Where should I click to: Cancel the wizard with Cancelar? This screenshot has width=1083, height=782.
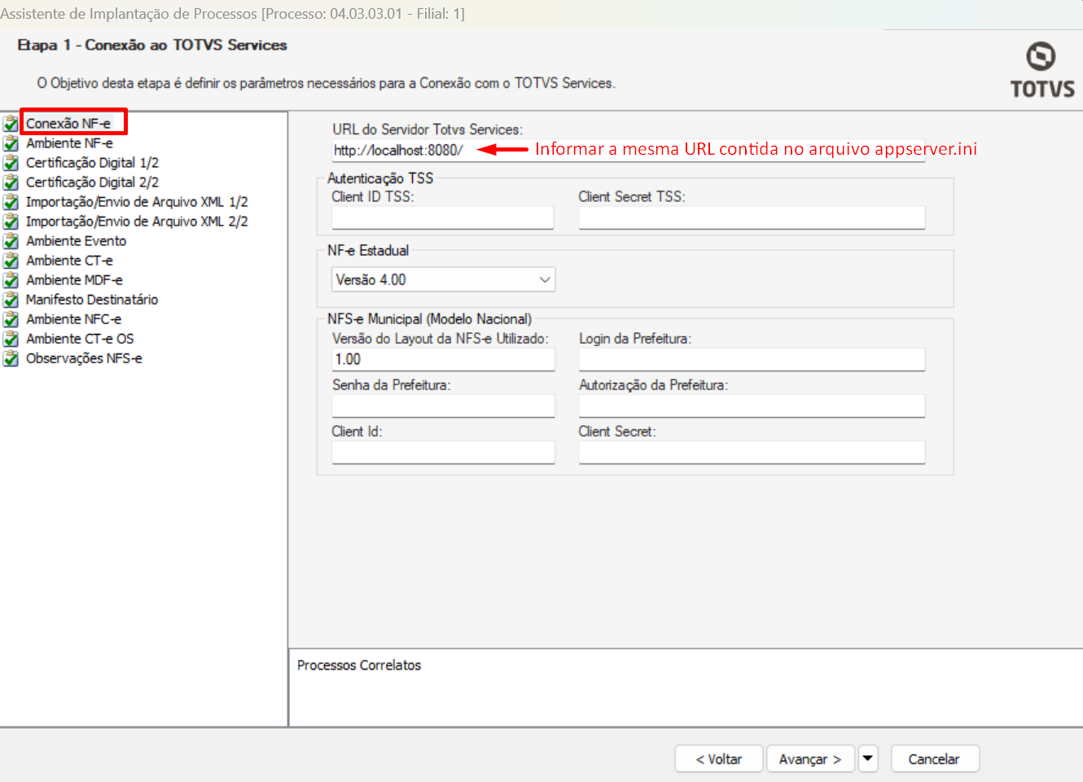tap(934, 758)
